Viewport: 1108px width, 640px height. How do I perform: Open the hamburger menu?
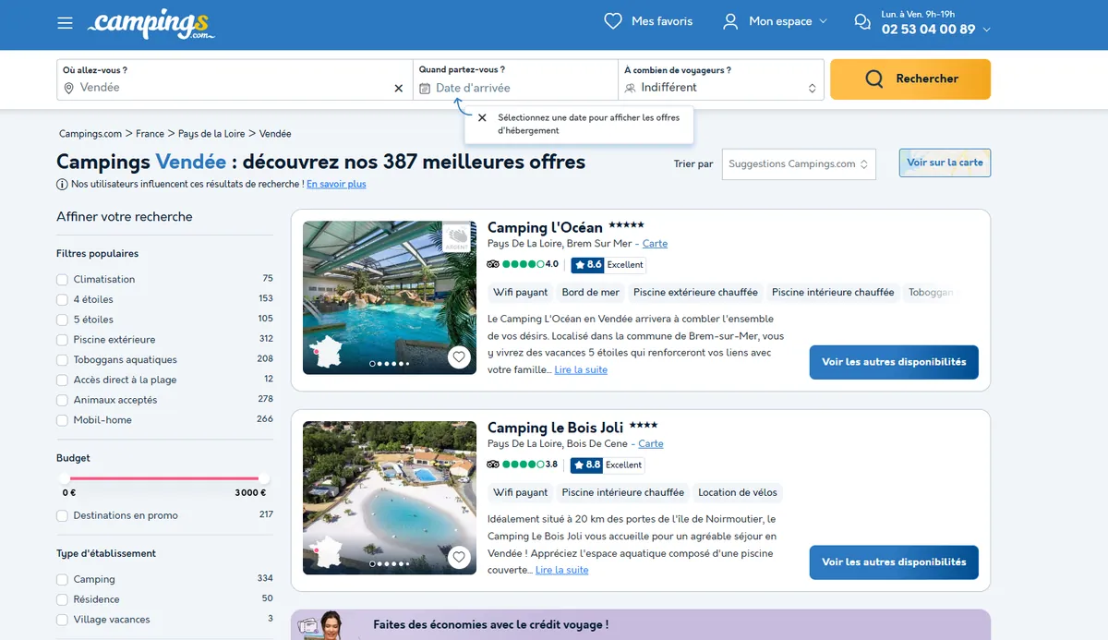point(65,23)
